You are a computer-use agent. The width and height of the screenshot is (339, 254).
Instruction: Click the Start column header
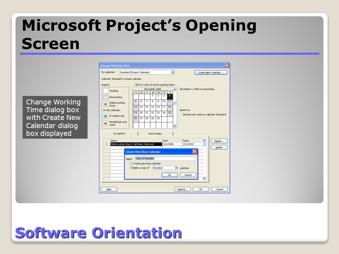[172, 141]
